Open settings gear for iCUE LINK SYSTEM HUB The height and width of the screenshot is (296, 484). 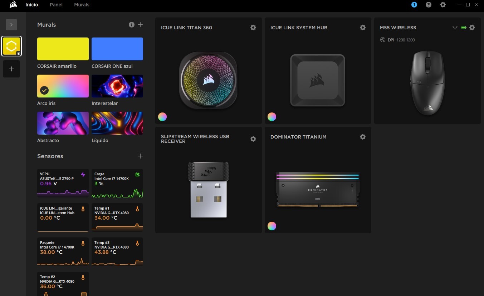click(363, 27)
